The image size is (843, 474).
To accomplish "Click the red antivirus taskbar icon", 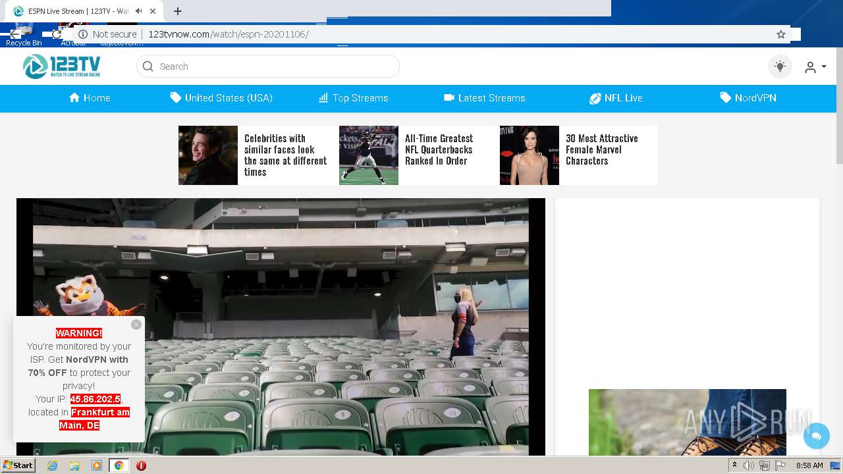I will [x=141, y=465].
